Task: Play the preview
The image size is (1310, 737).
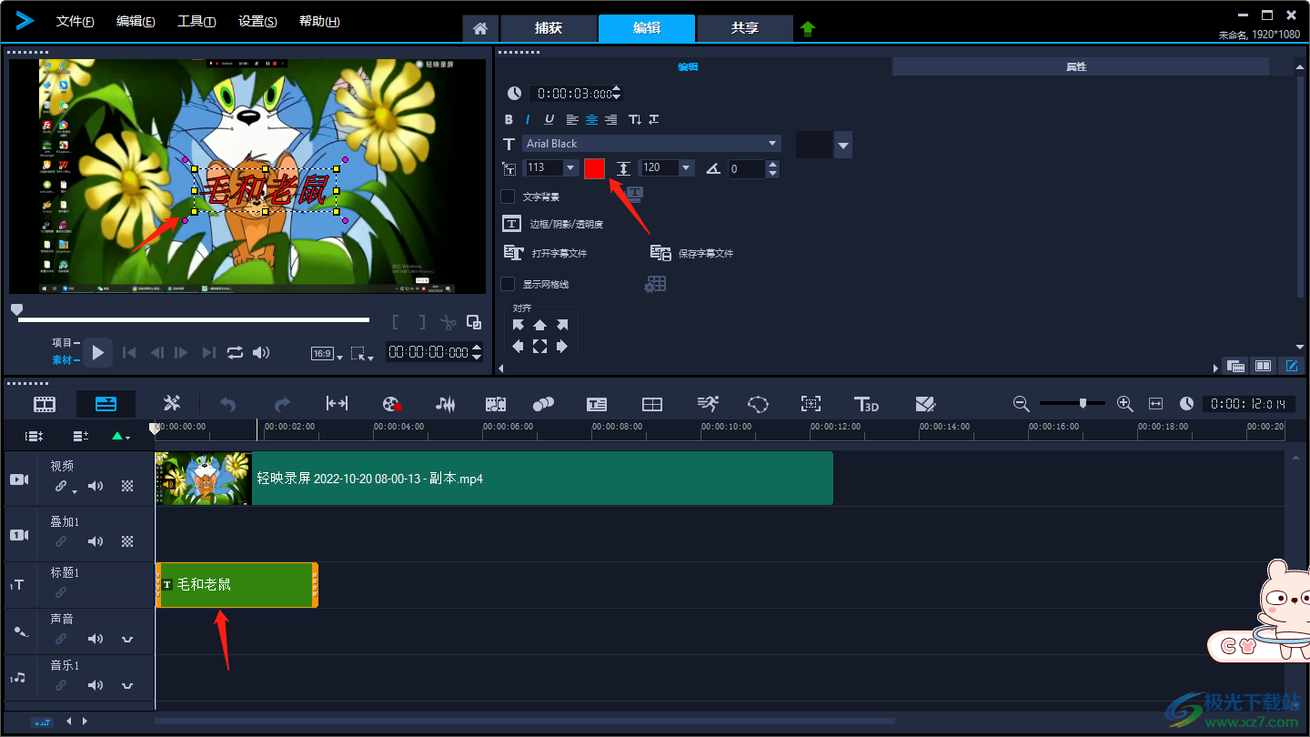Action: tap(98, 353)
